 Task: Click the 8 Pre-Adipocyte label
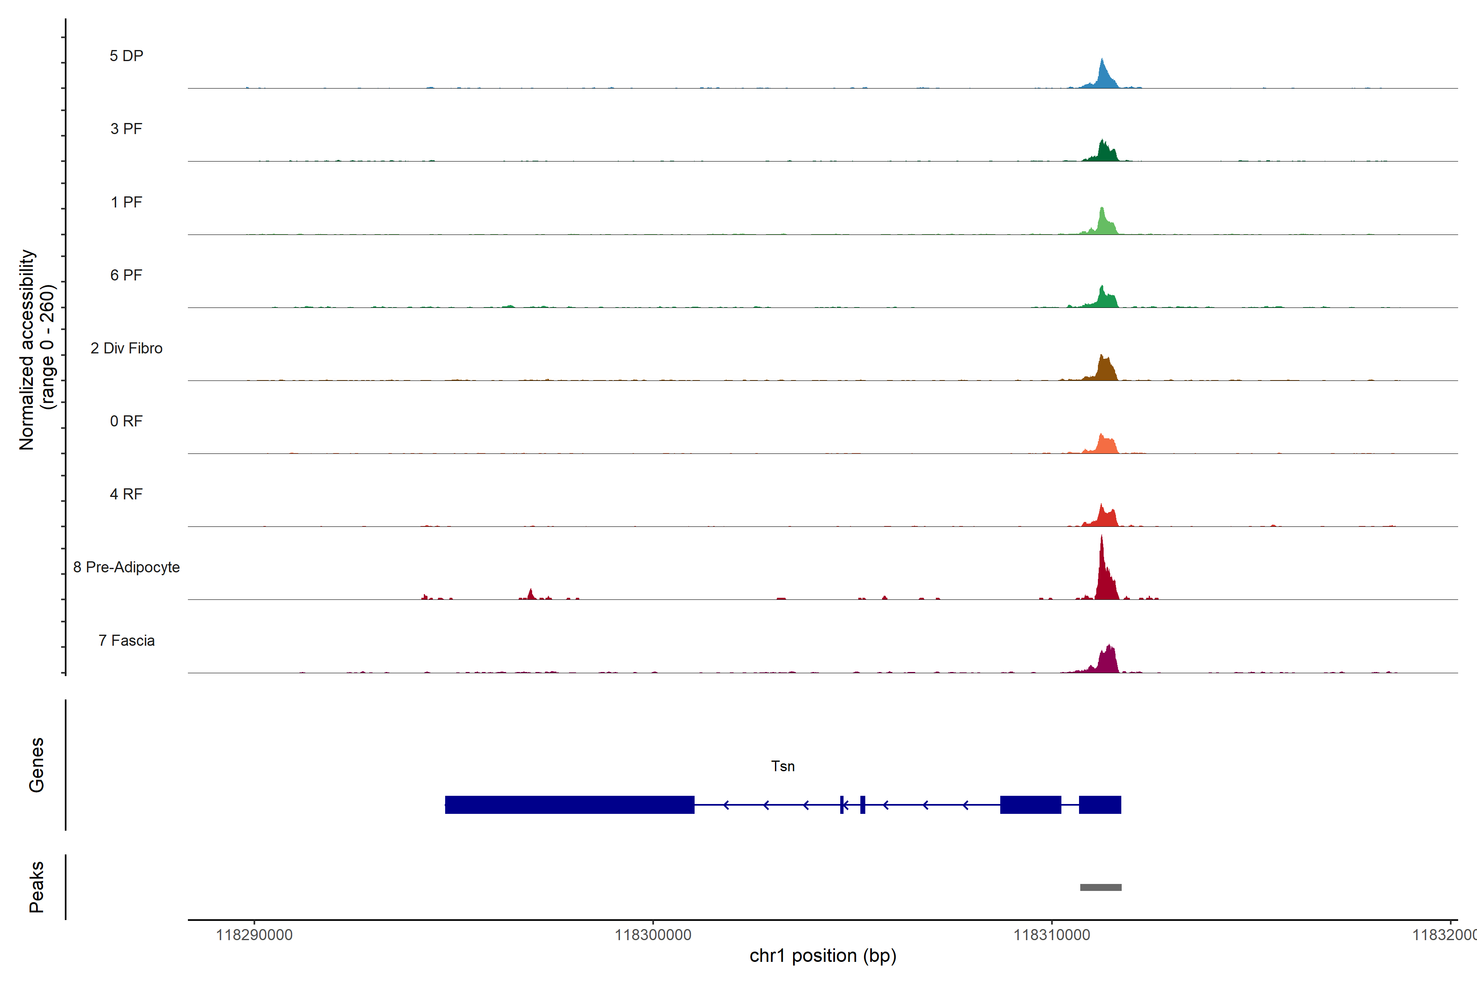coord(126,567)
